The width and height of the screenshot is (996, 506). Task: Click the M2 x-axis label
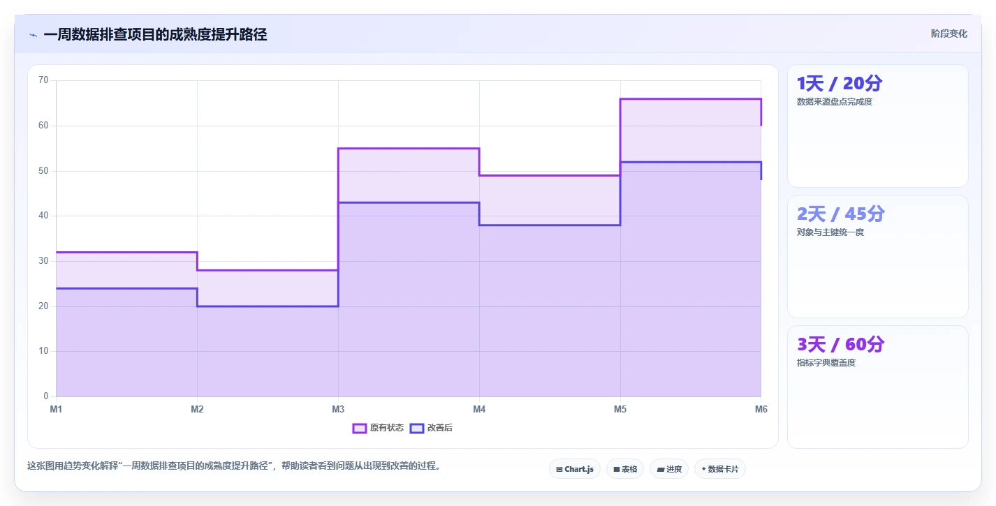click(197, 409)
